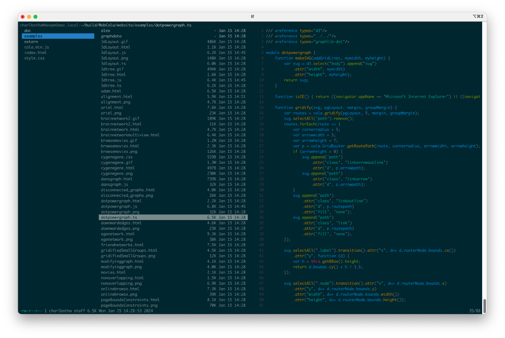Open "brainnetwork2.gif"
505x338 pixels.
click(x=121, y=118)
